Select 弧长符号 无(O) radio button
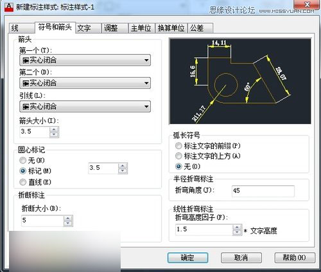 [x=178, y=166]
